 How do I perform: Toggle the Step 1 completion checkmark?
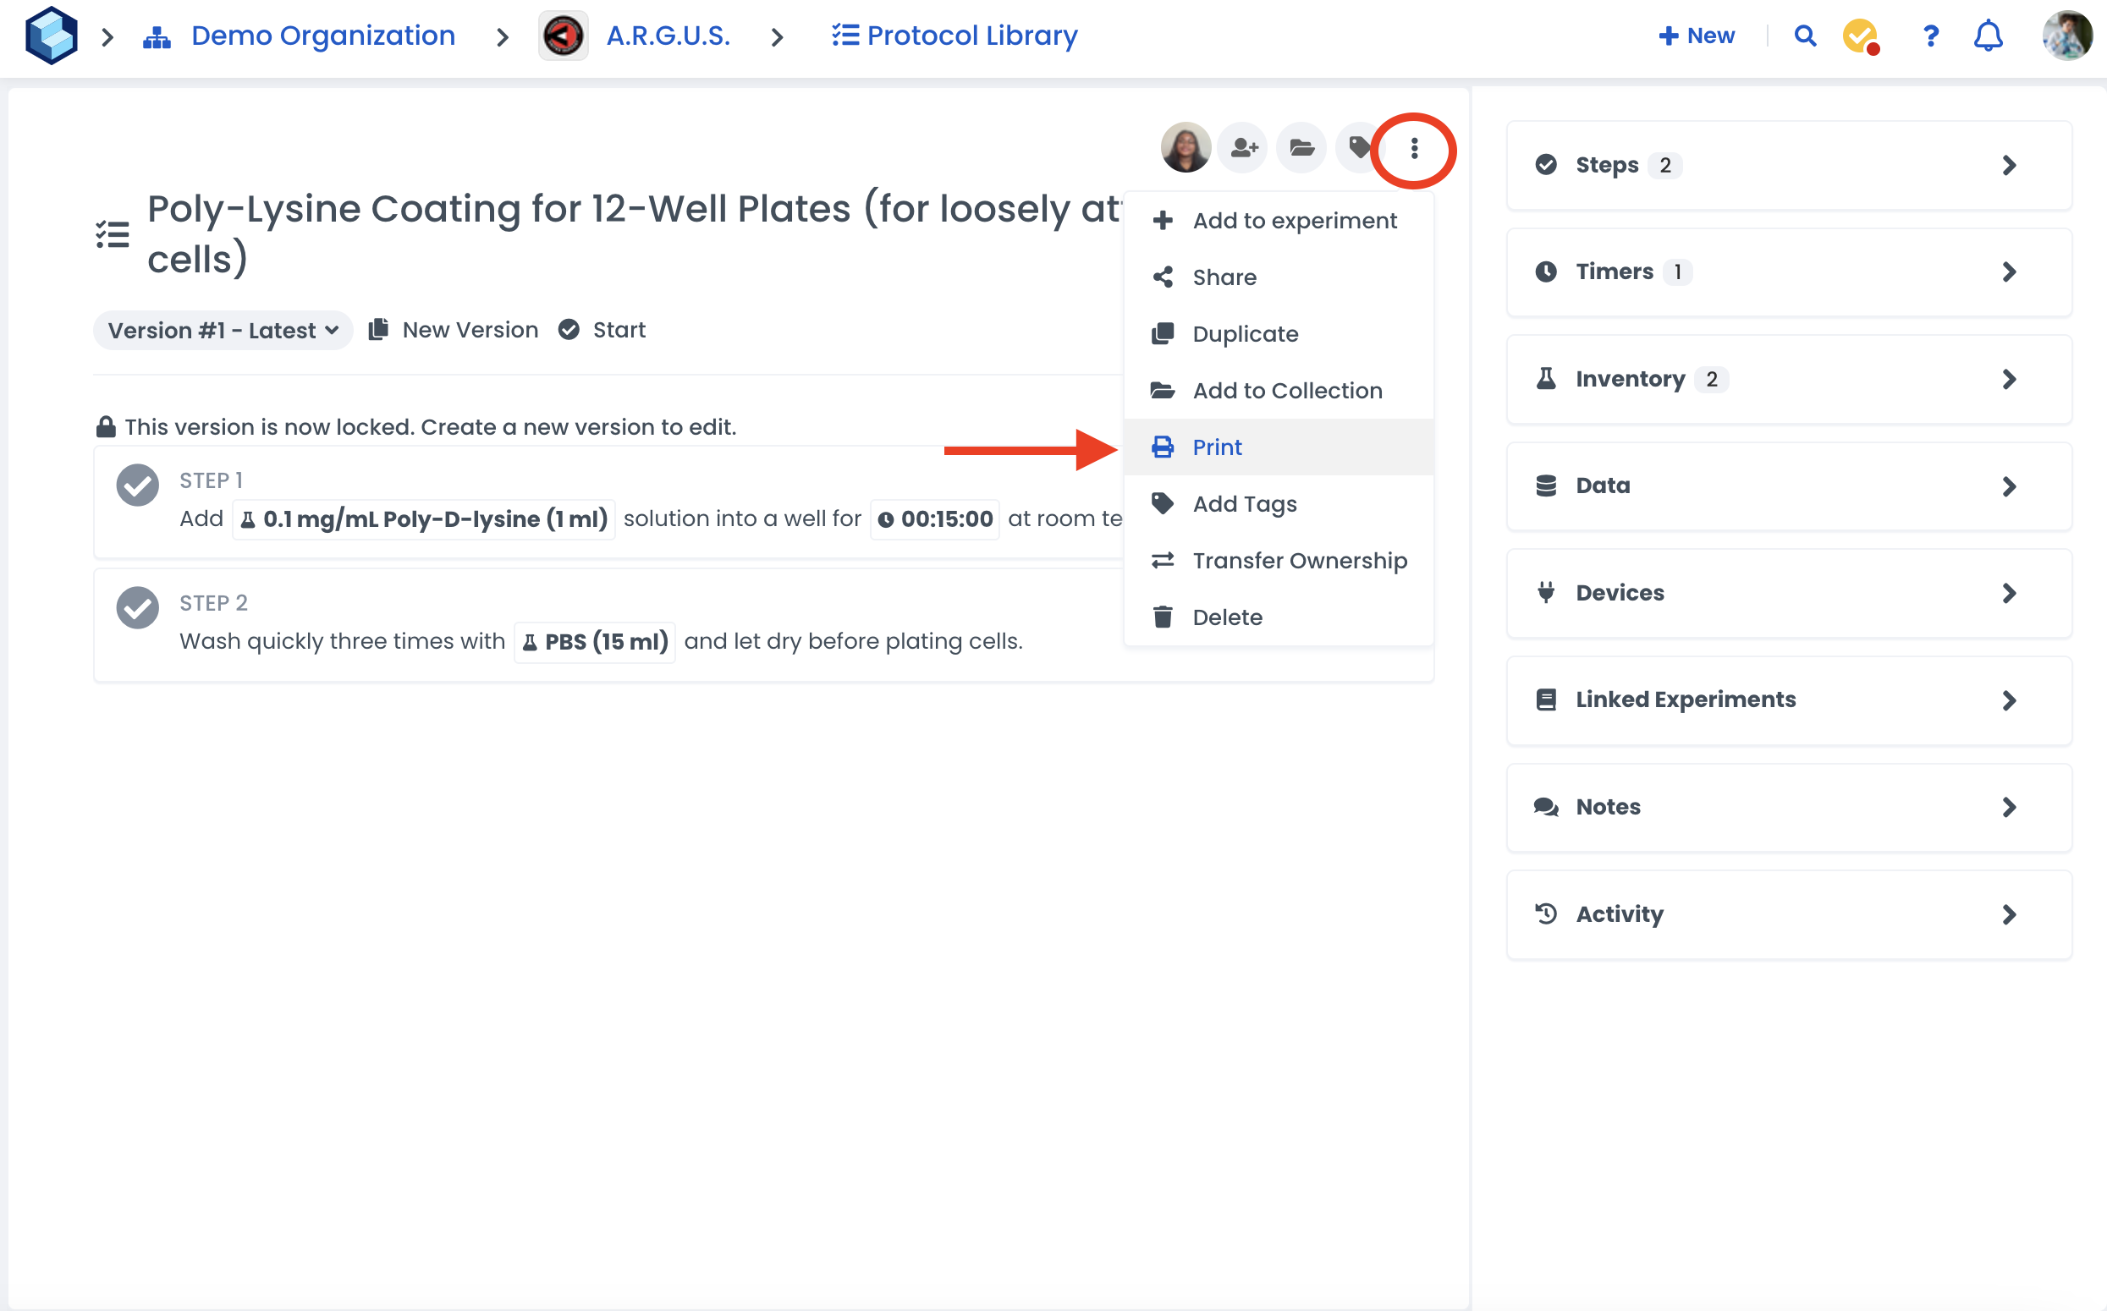pos(137,485)
